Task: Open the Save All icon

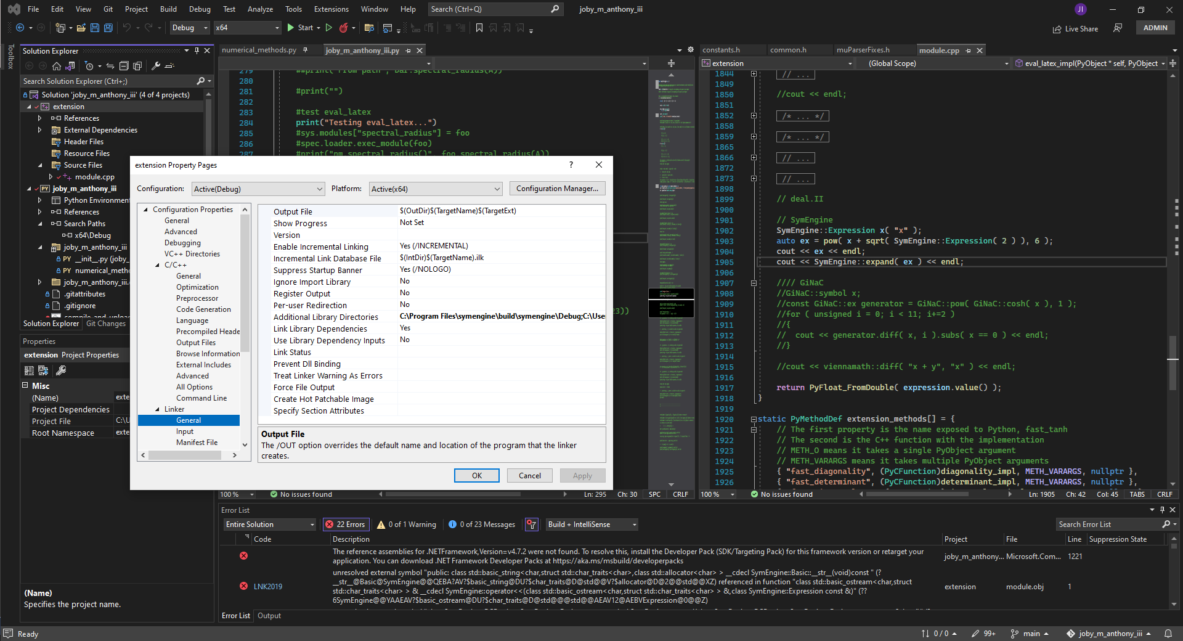Action: click(108, 28)
